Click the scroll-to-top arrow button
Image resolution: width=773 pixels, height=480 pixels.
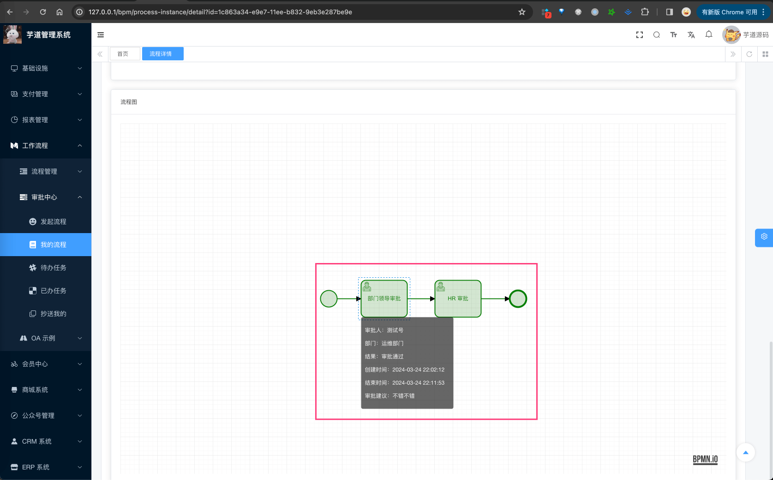(x=745, y=453)
